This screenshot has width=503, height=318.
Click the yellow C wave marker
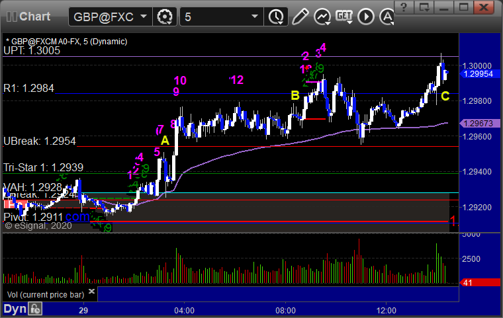pyautogui.click(x=445, y=96)
